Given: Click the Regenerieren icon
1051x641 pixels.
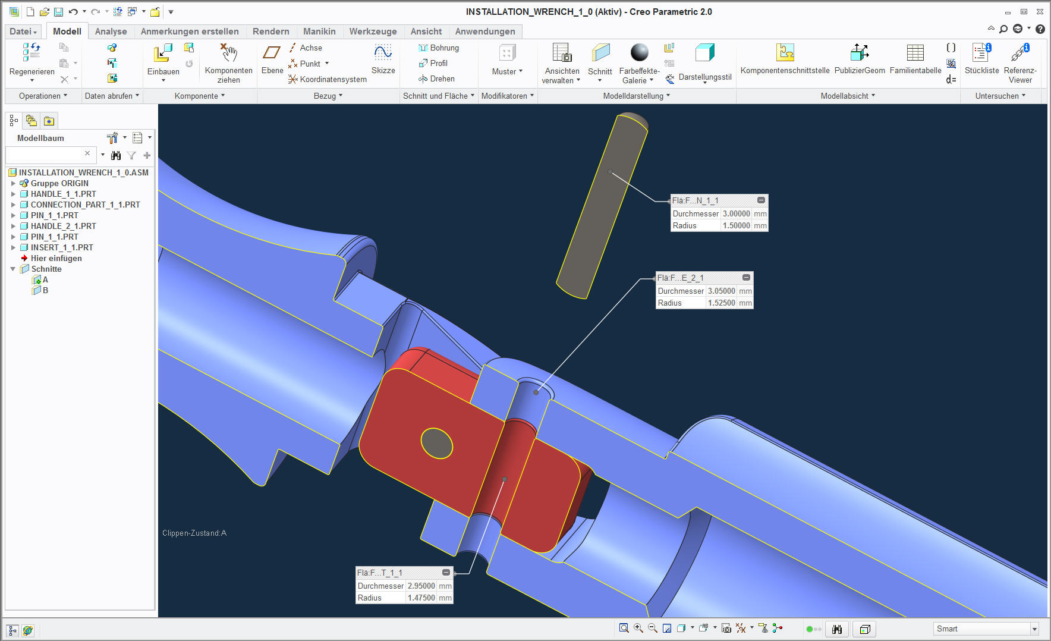Looking at the screenshot, I should tap(31, 53).
